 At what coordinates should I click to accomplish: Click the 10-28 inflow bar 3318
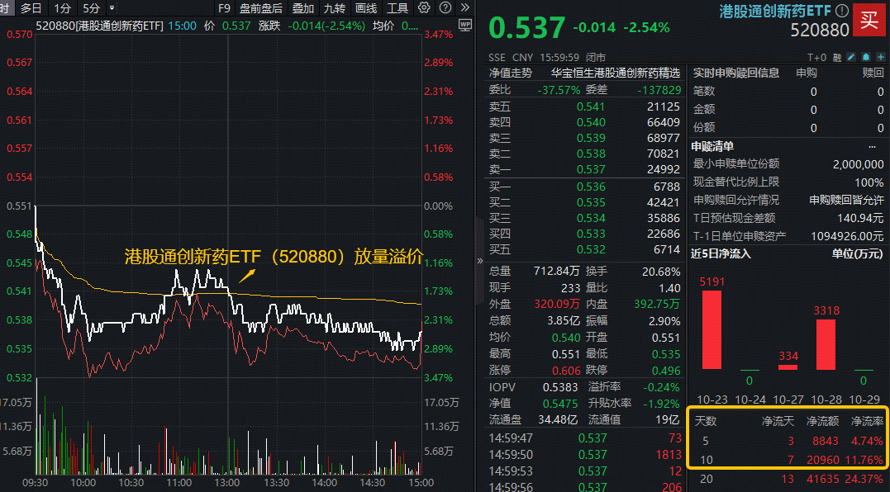tap(826, 344)
